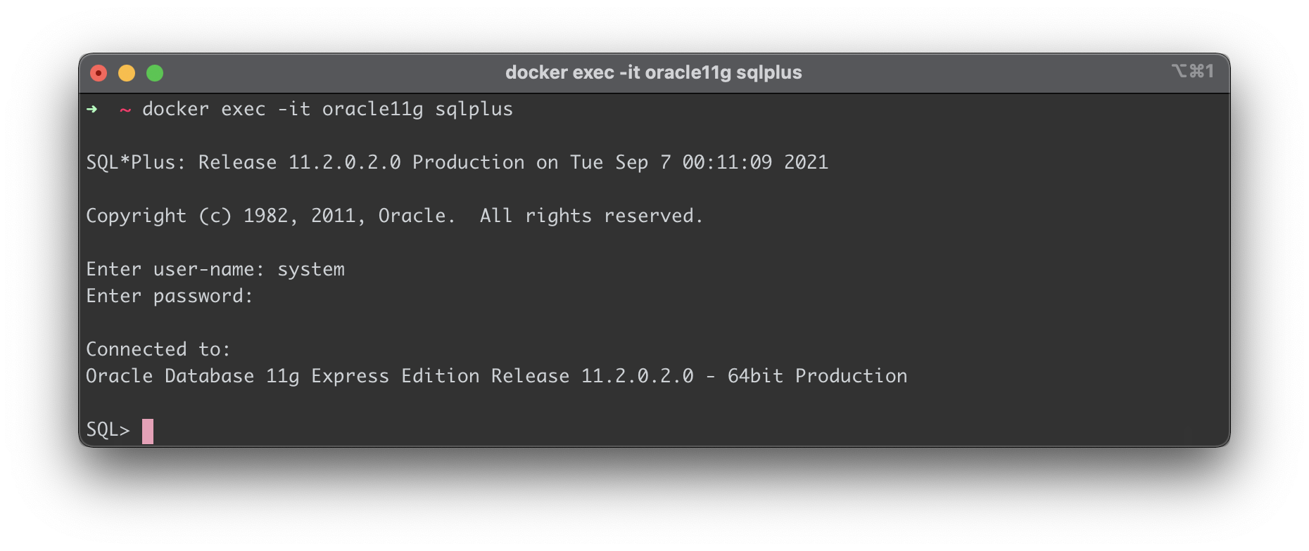The height and width of the screenshot is (551, 1309).
Task: Click the red tilde directory indicator
Action: (x=125, y=110)
